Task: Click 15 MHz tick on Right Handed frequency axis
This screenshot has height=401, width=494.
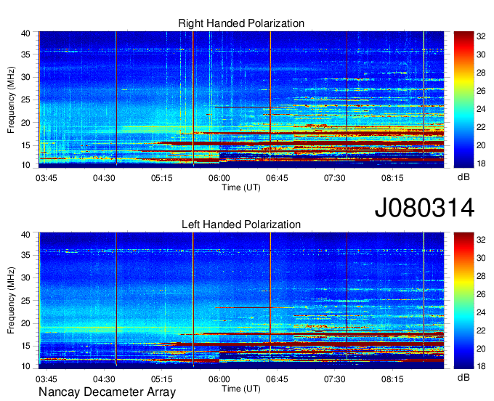Action: point(25,145)
